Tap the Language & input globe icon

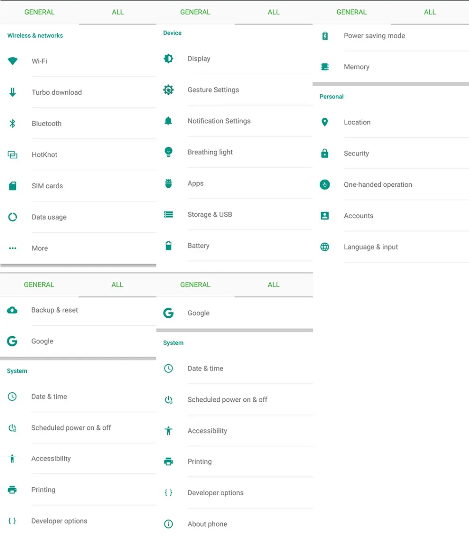325,247
